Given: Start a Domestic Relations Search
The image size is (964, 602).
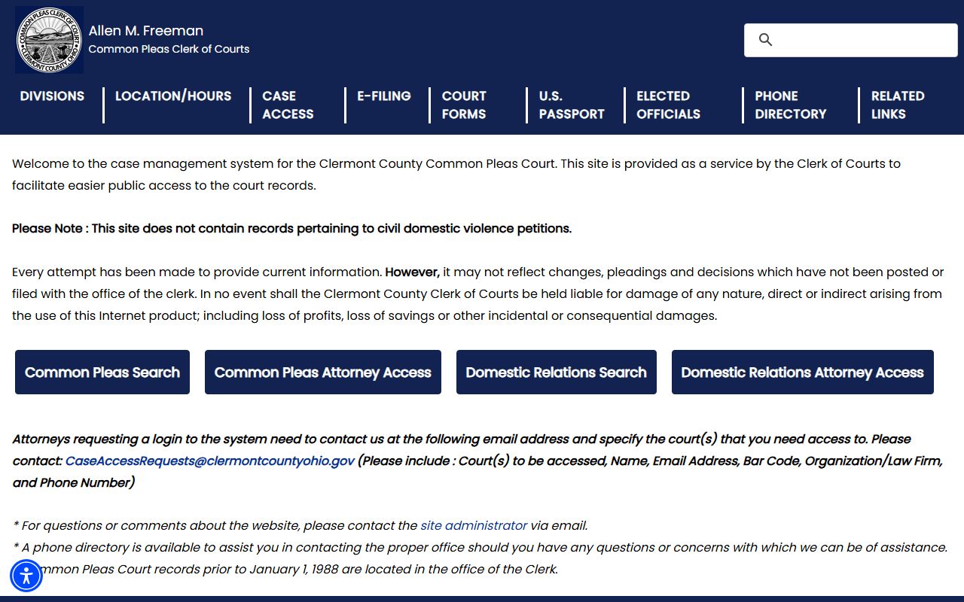Looking at the screenshot, I should coord(557,372).
